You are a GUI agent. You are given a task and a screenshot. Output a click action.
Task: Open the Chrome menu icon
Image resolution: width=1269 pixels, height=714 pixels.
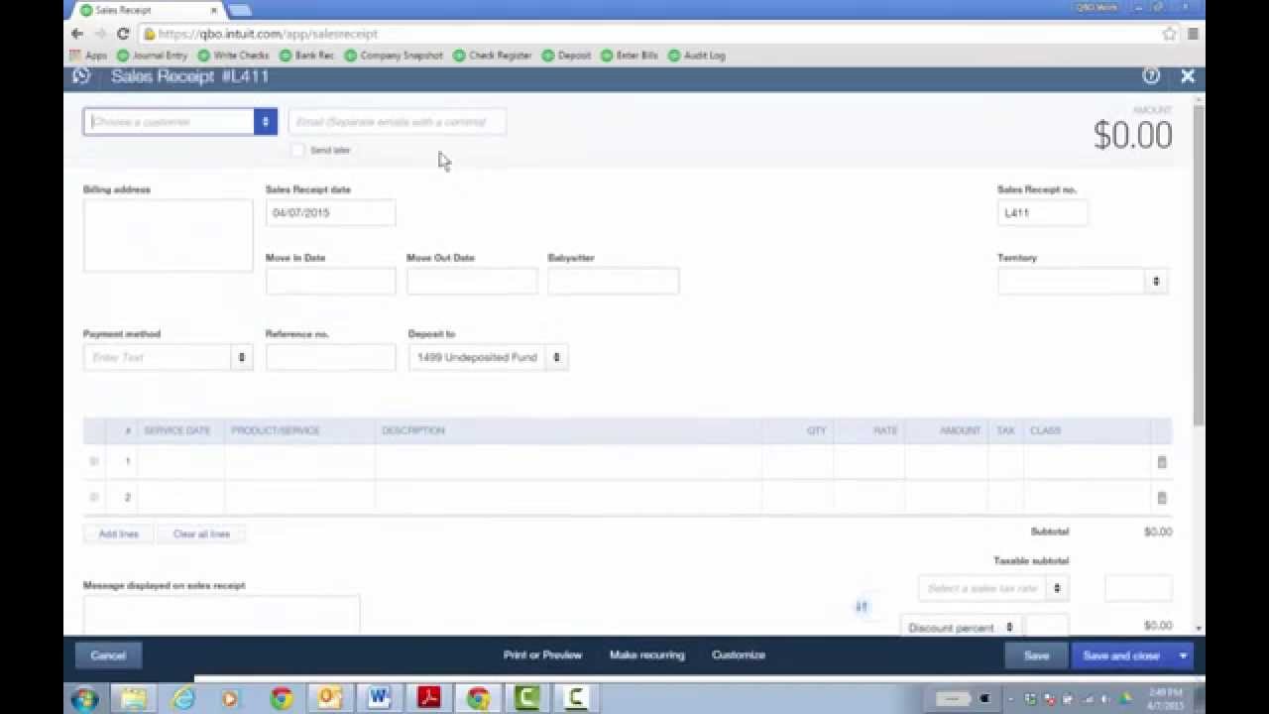(1193, 33)
